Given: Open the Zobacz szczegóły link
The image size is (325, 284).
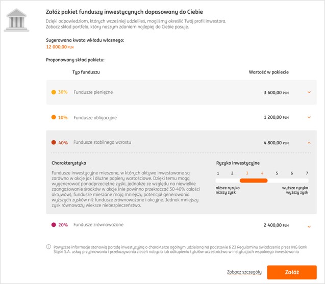Looking at the screenshot, I should point(244,272).
